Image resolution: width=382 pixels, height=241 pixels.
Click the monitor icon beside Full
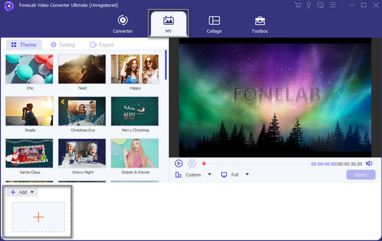[224, 175]
